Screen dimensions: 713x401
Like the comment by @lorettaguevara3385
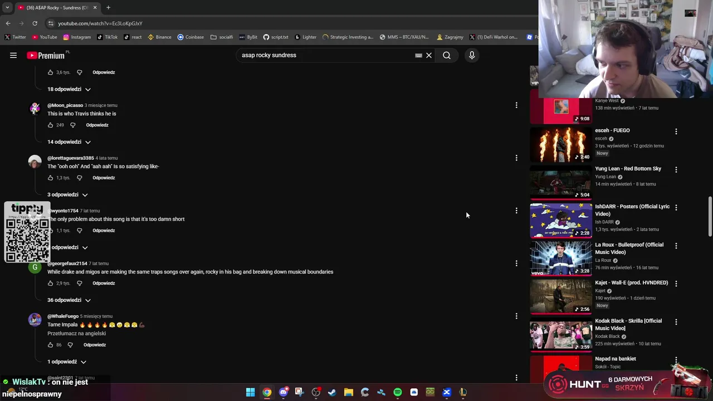click(x=50, y=178)
